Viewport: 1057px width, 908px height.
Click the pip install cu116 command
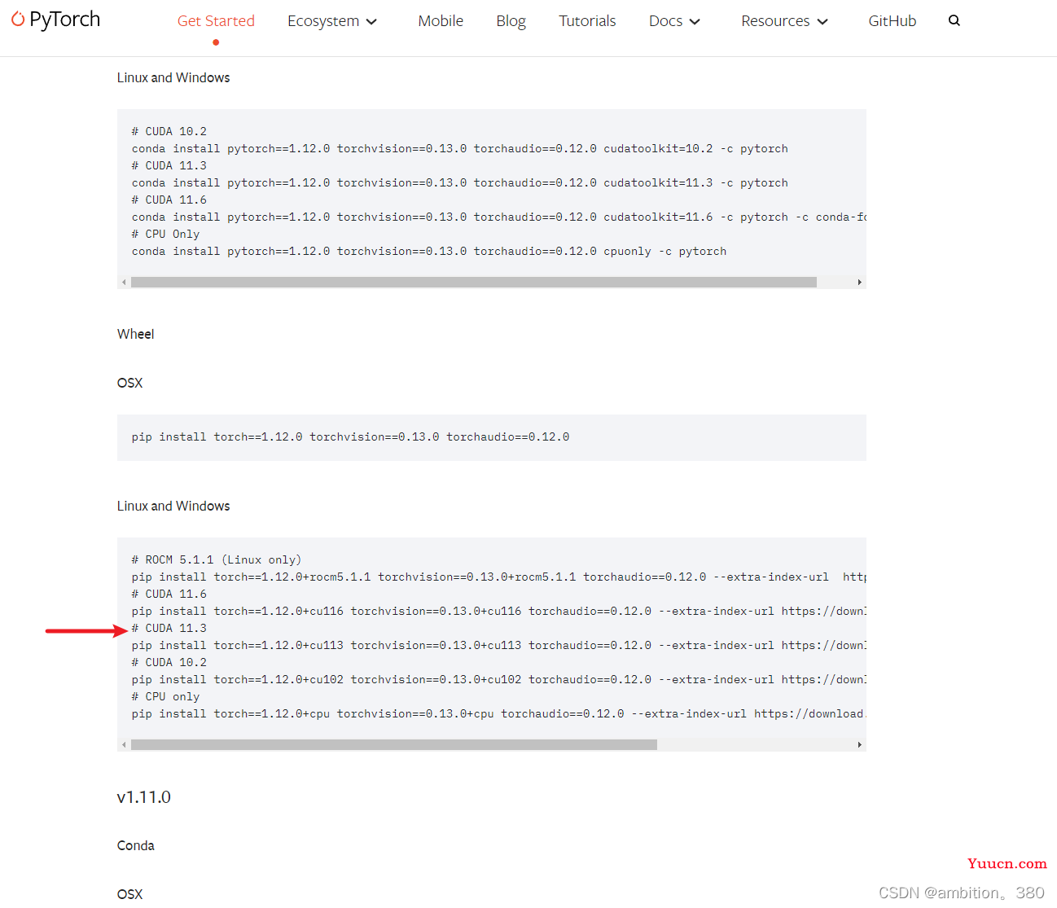coord(499,612)
